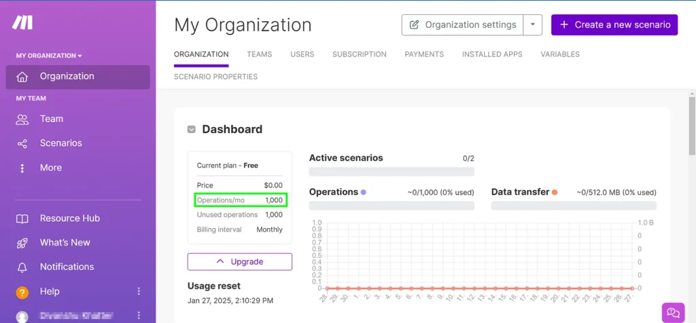
Task: Open Organization settings dropdown arrow
Action: coord(533,25)
